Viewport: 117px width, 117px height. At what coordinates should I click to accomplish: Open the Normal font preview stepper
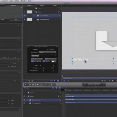[55, 56]
